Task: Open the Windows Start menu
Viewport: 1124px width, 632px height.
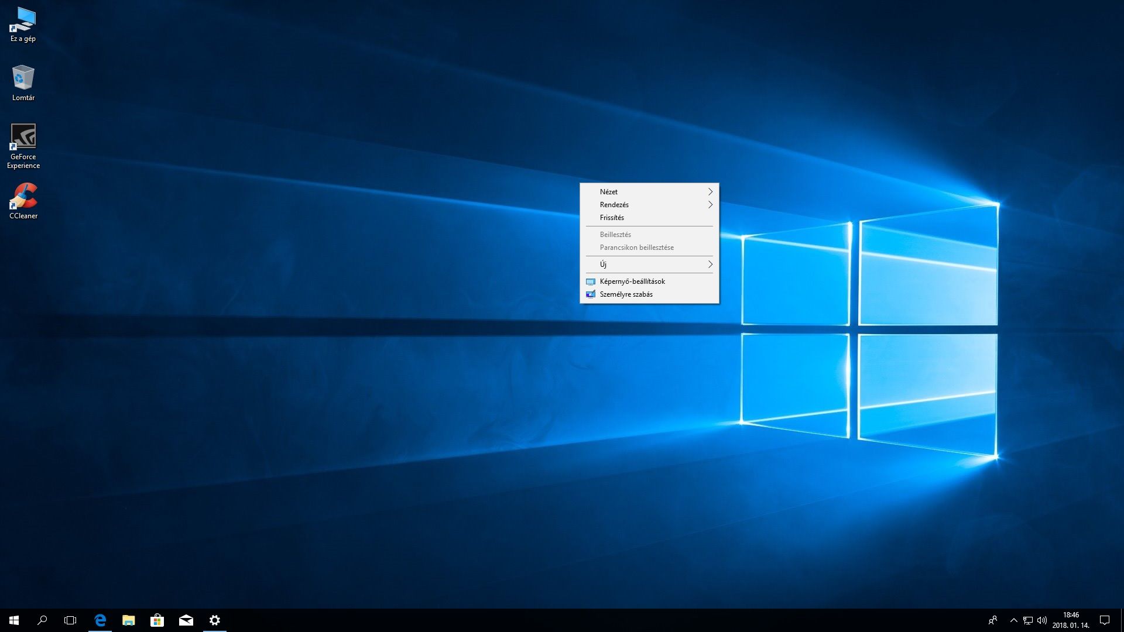Action: click(x=14, y=620)
